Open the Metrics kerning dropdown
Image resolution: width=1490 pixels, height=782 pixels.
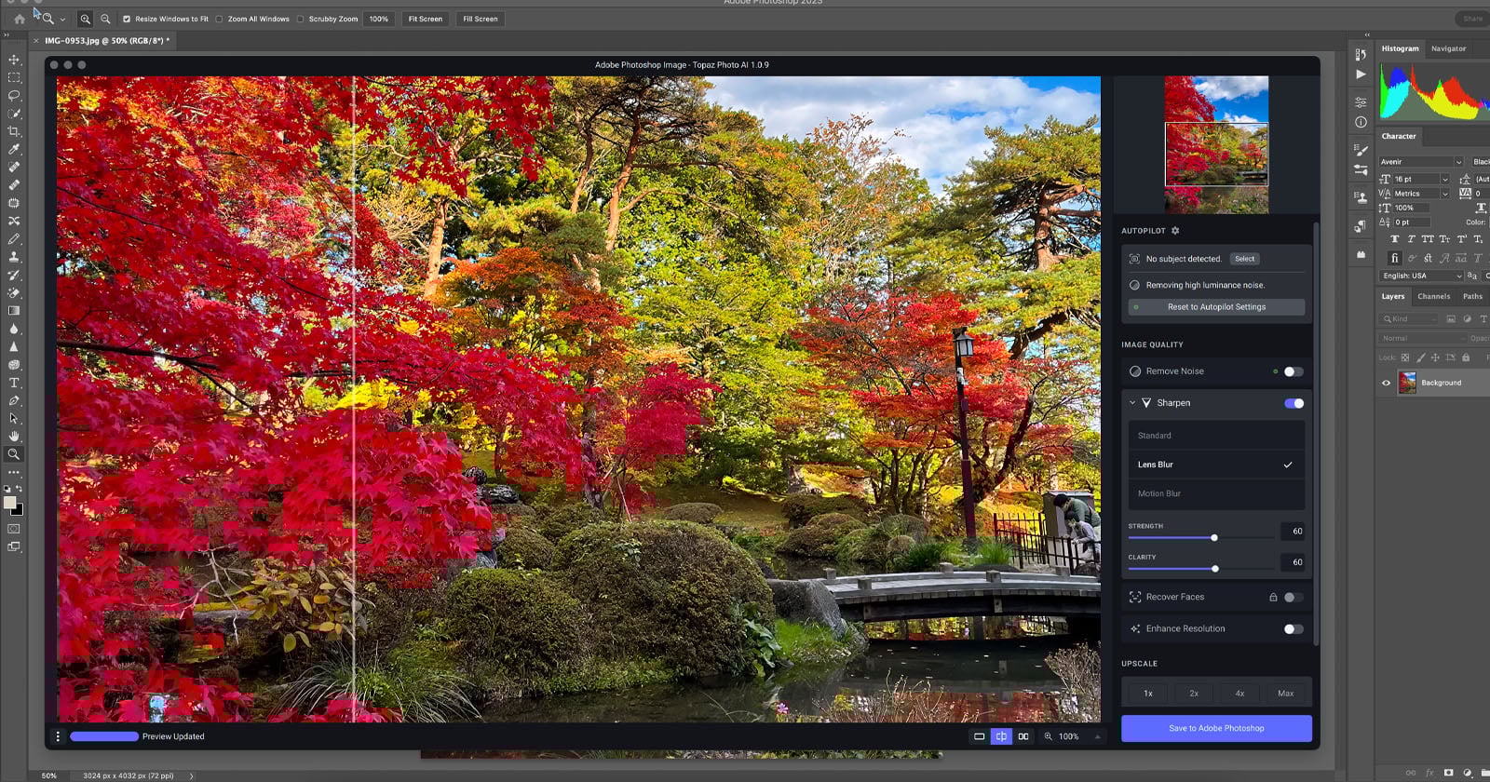(1444, 194)
